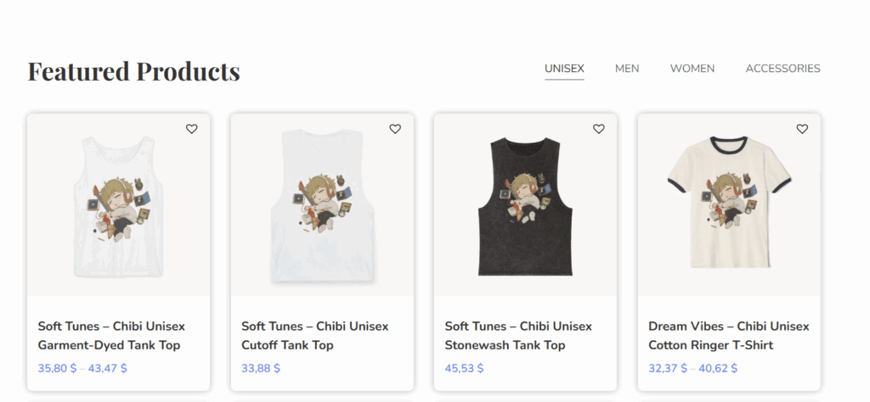Click the 45,53 $ price text
The width and height of the screenshot is (870, 402).
point(464,368)
